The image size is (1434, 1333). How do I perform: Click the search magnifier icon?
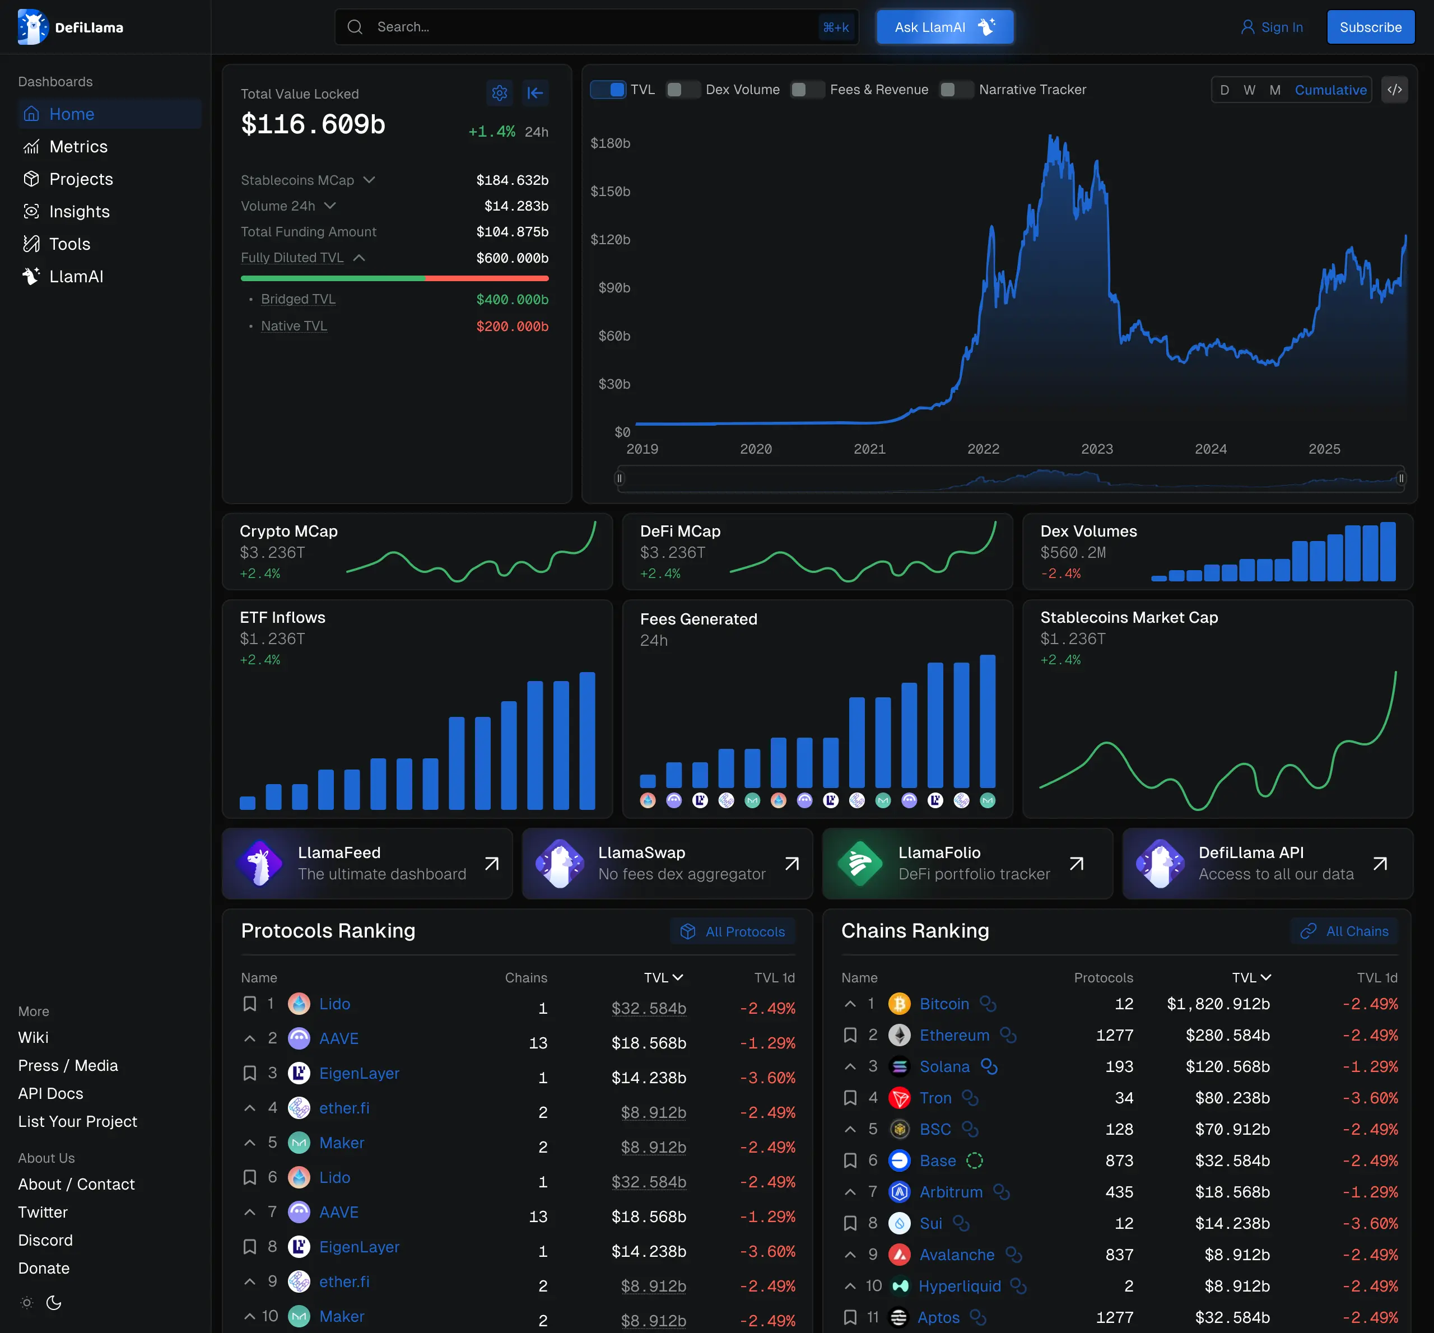coord(355,27)
